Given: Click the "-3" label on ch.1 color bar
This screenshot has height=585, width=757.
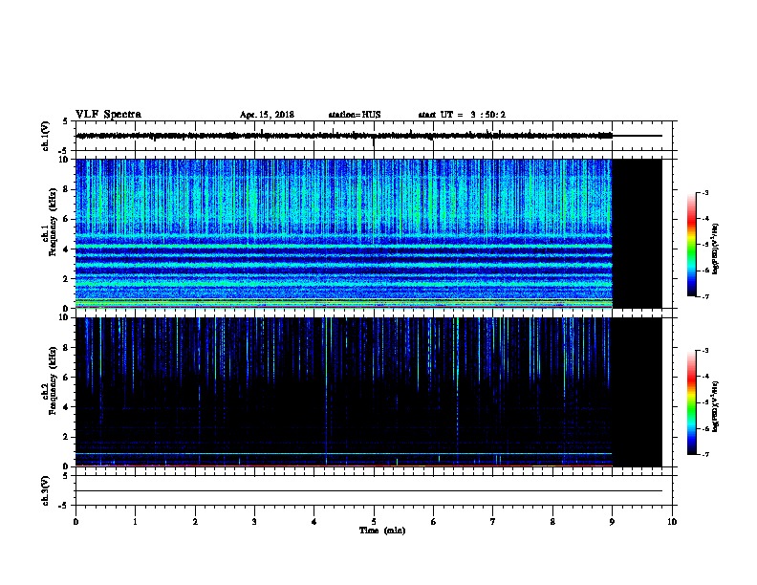Looking at the screenshot, I should pyautogui.click(x=704, y=193).
